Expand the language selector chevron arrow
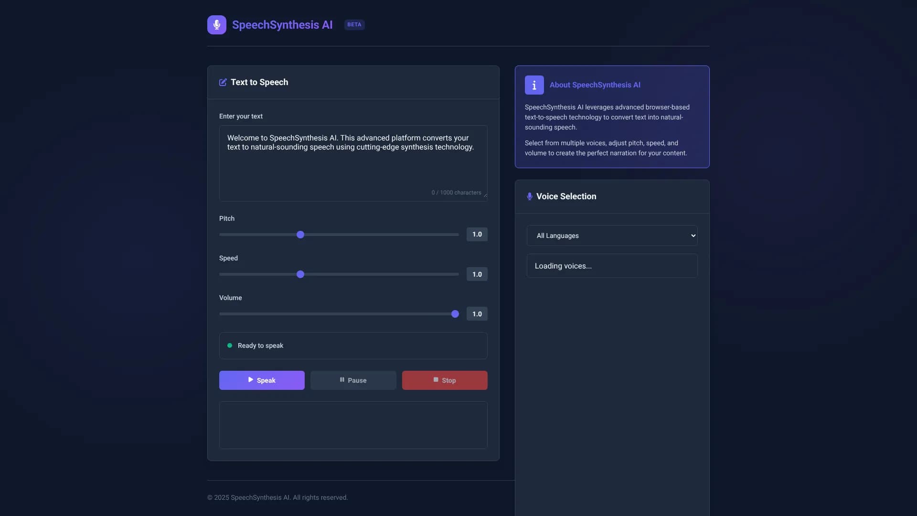Screen dimensions: 917x516 coord(693,235)
